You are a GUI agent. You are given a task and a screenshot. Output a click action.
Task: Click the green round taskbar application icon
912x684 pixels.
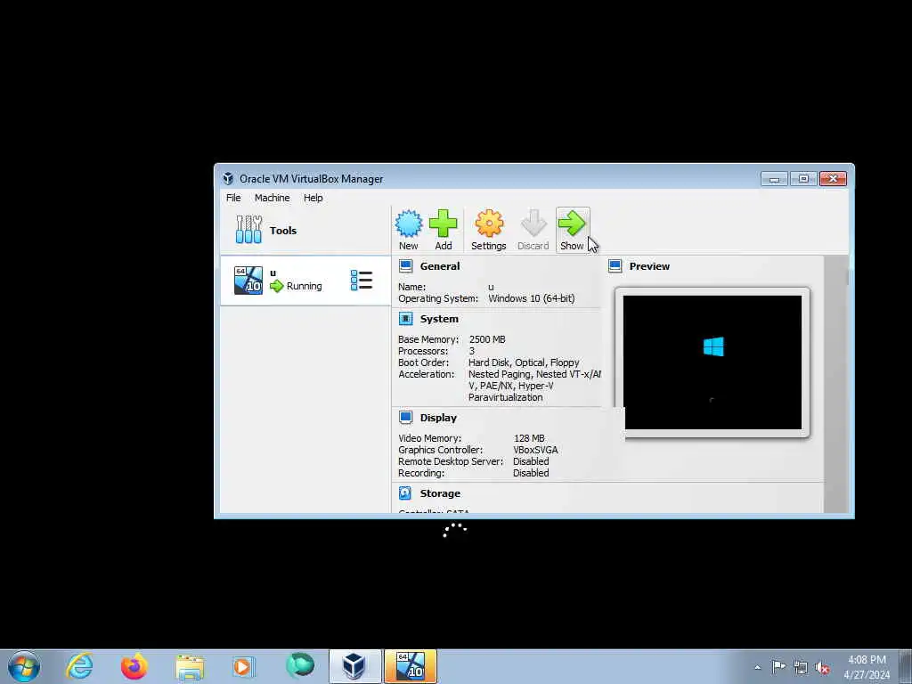click(x=299, y=666)
